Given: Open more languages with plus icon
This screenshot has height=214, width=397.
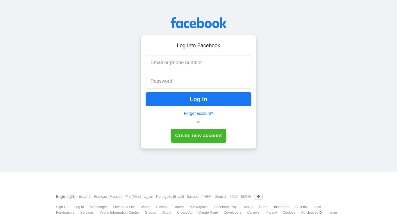Looking at the screenshot, I should (x=258, y=197).
